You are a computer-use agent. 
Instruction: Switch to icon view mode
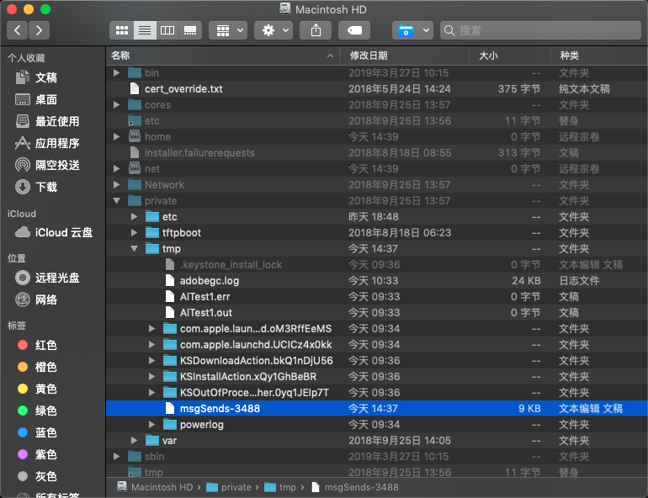[x=121, y=30]
